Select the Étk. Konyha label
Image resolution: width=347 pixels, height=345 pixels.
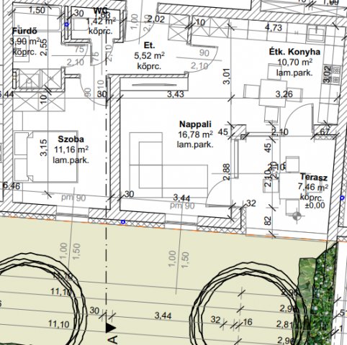[294, 52]
